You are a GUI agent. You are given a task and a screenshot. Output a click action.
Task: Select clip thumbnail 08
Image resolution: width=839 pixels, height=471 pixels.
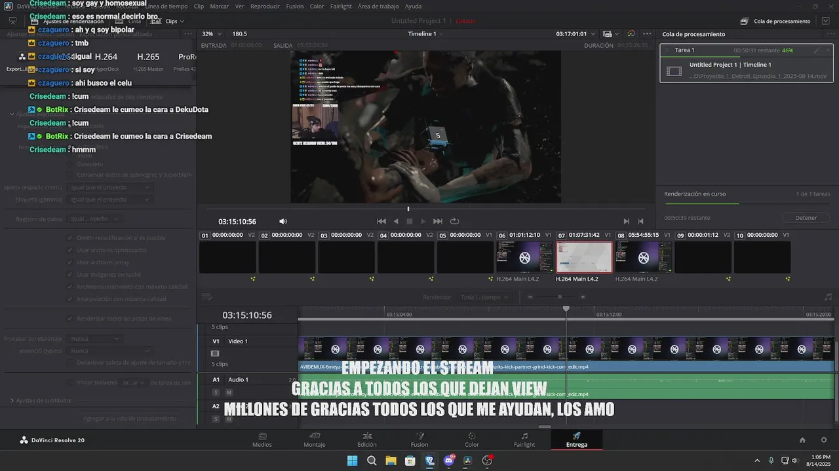coord(644,257)
